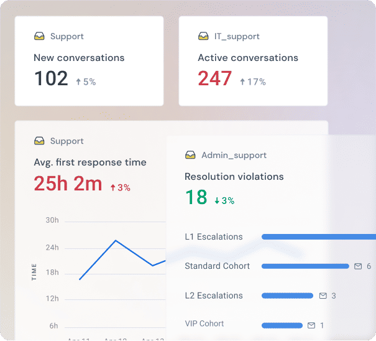Click the inbox icon beside Support in response time card
Image resolution: width=376 pixels, height=341 pixels.
[x=39, y=141]
